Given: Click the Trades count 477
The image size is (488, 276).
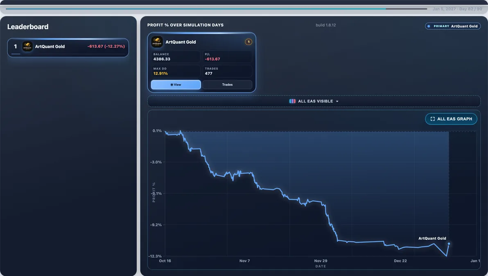Looking at the screenshot, I should coord(208,73).
